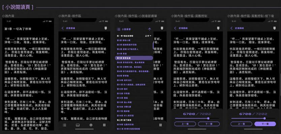This screenshot has height=134, width=281.
Task: Go back with the chevron on the 小說內頁-操作區 screen
Action: pos(63,28)
